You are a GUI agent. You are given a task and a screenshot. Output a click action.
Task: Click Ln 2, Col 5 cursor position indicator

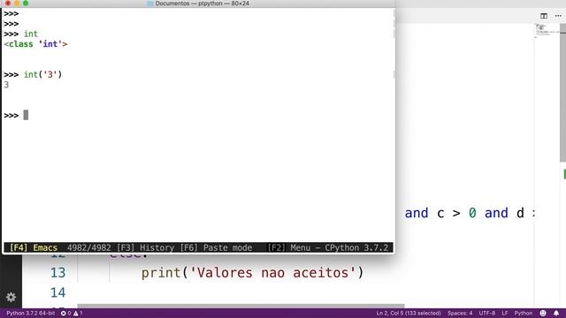(x=409, y=314)
